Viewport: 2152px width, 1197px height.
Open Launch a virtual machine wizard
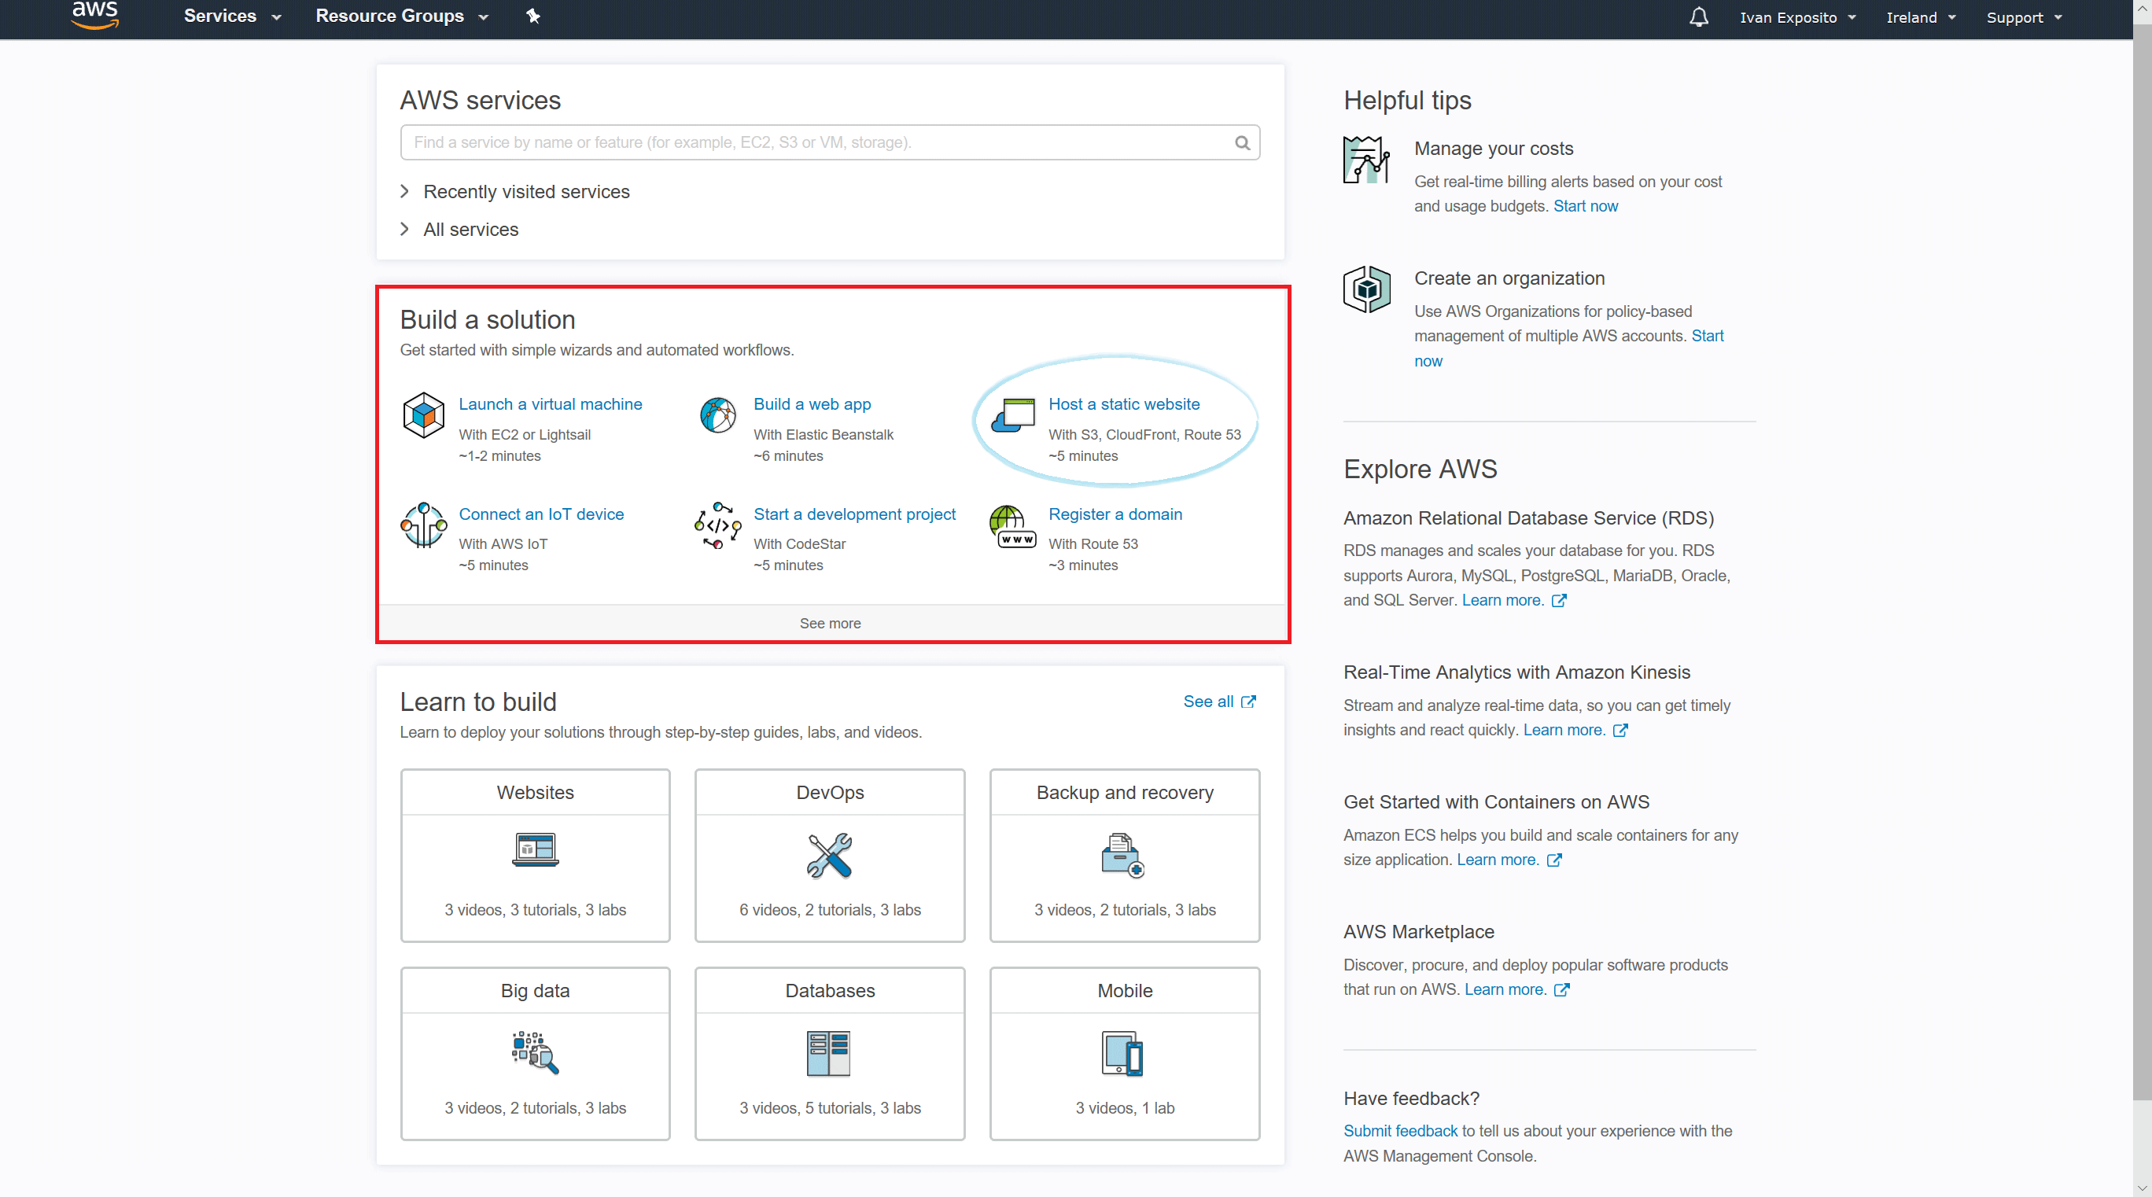pos(551,404)
